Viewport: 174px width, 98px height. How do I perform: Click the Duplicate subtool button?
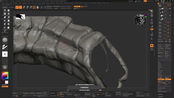[x=161, y=53]
